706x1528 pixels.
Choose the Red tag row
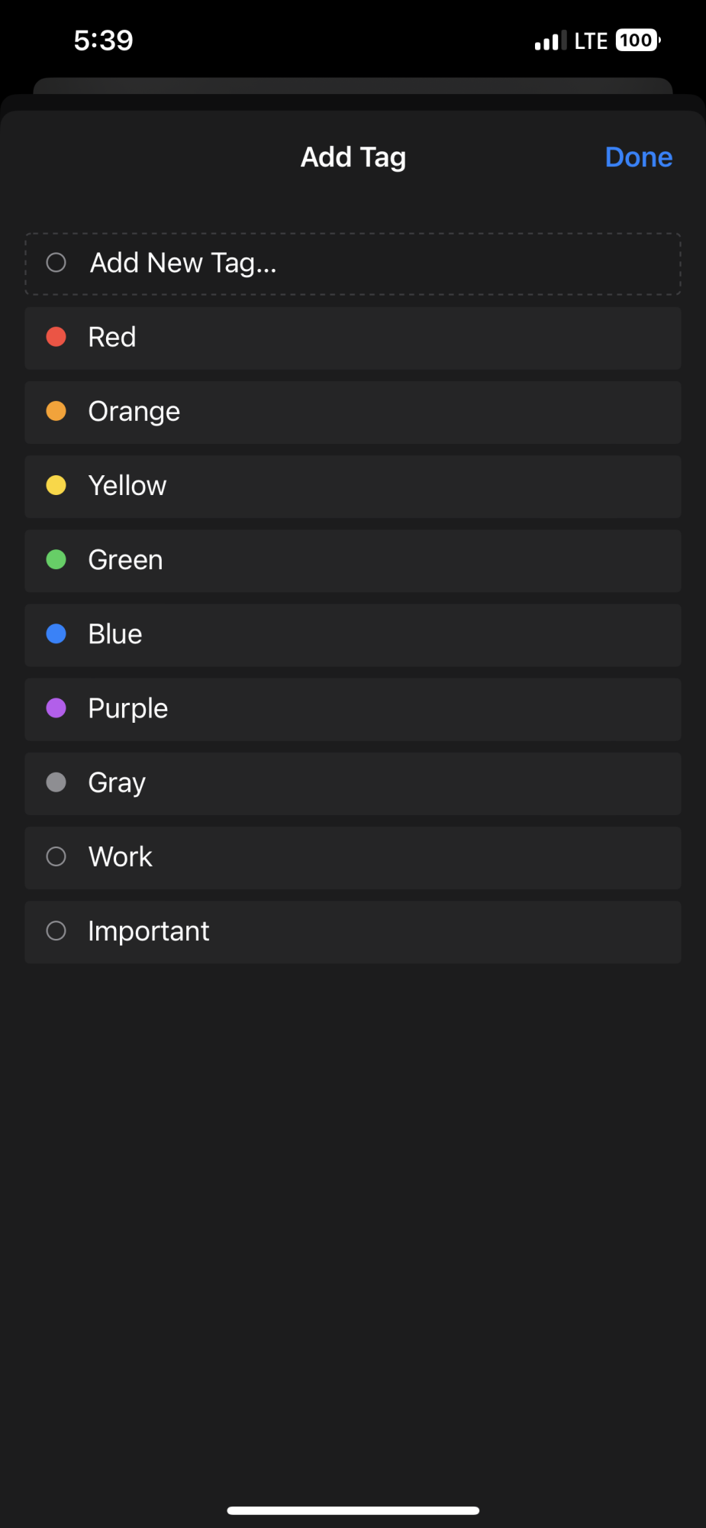tap(353, 338)
